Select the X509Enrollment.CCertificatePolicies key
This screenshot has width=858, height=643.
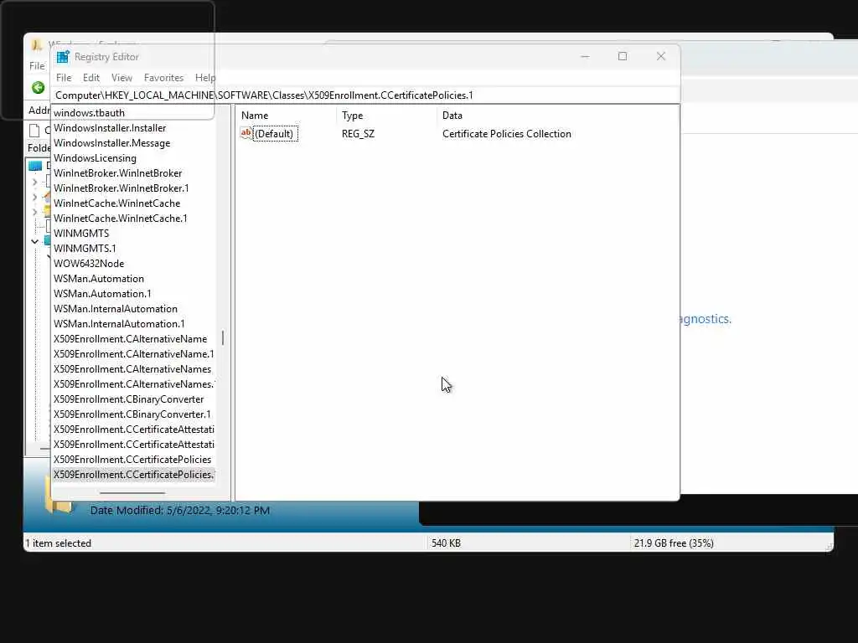pos(132,460)
